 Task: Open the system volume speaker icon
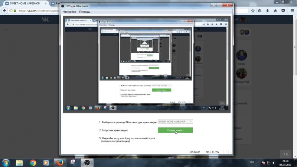pyautogui.click(x=274, y=162)
